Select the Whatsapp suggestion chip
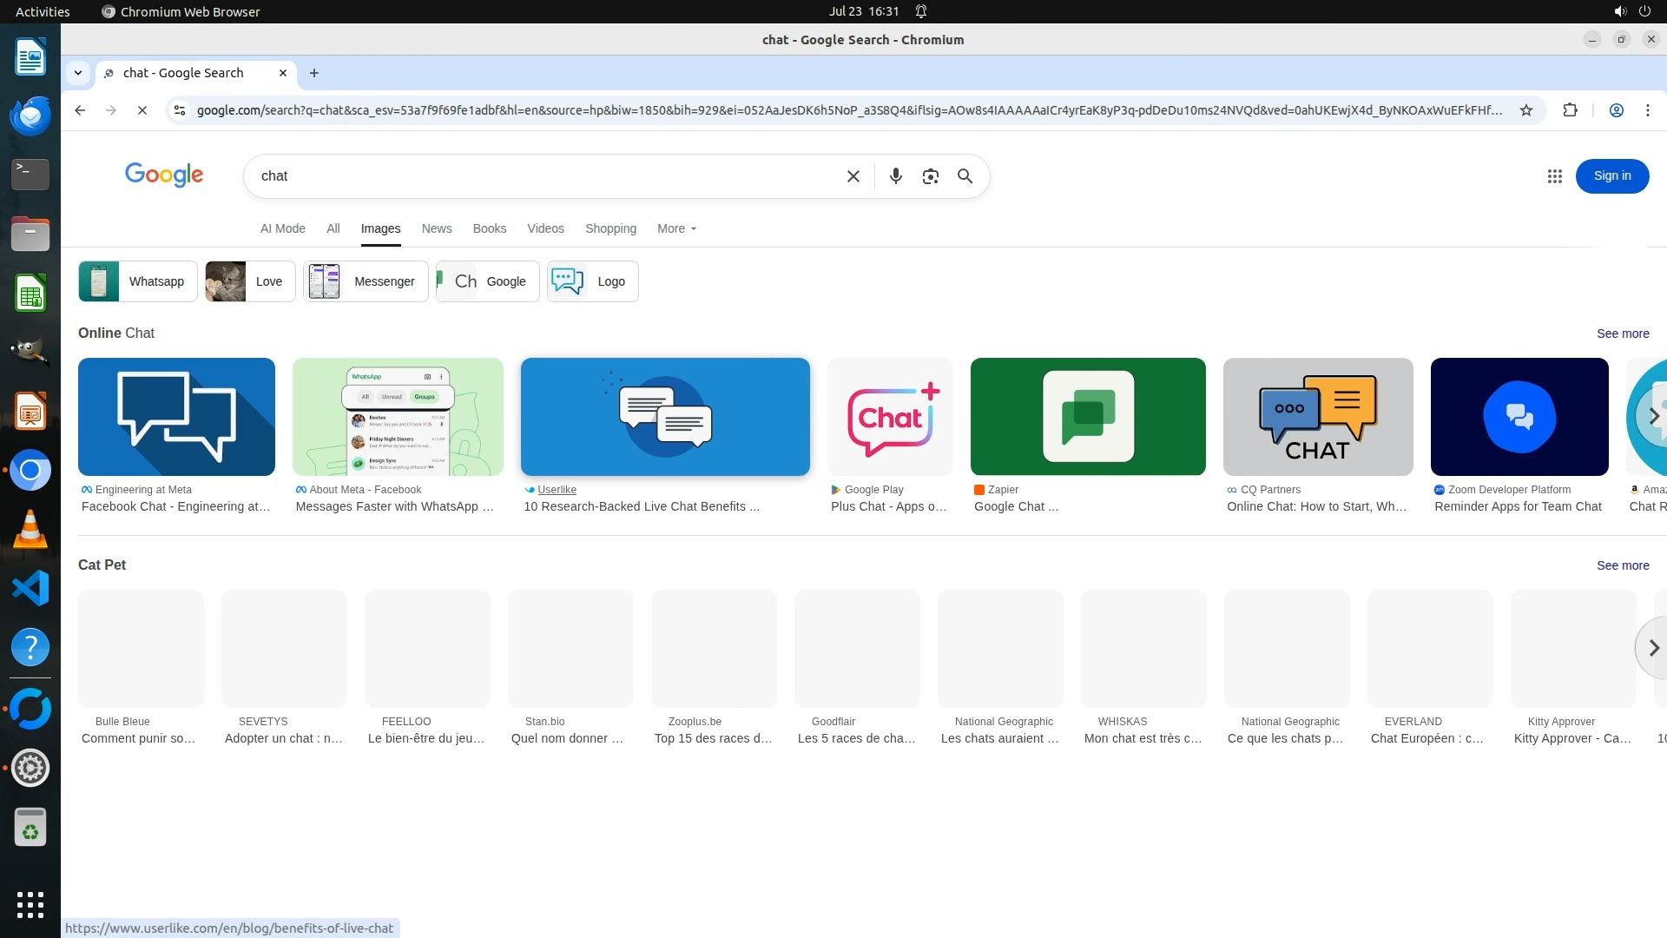 pos(138,281)
